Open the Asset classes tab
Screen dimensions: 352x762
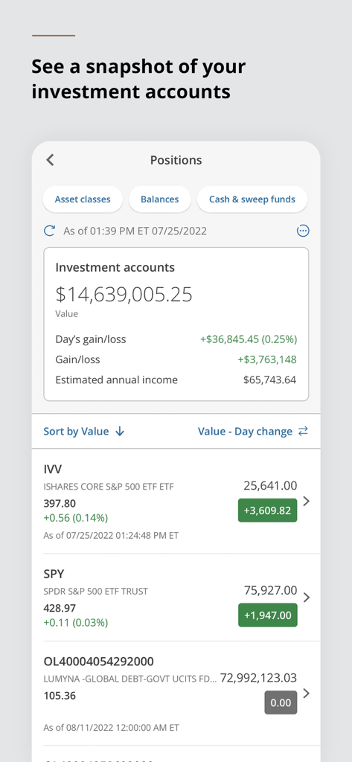pyautogui.click(x=83, y=199)
